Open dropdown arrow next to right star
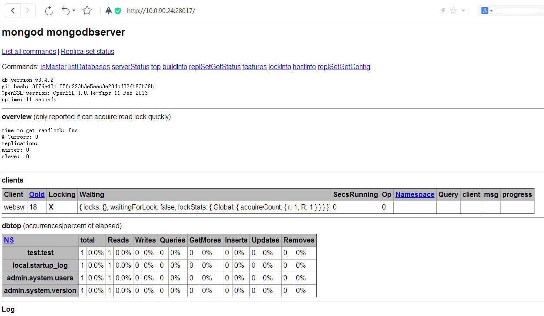 coord(463,11)
